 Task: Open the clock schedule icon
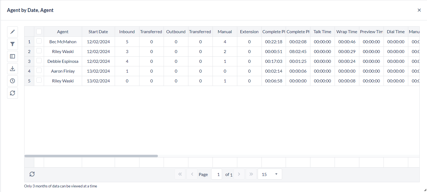point(13,81)
